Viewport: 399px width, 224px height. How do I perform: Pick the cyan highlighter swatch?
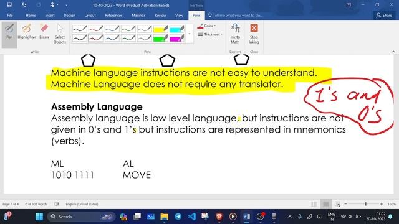[177, 29]
